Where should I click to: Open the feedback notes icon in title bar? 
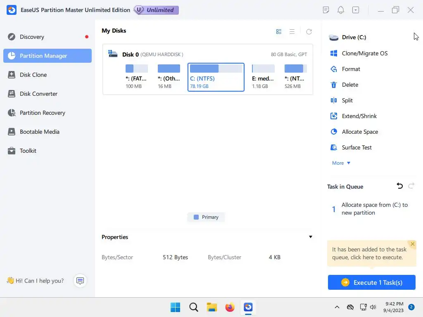click(326, 10)
